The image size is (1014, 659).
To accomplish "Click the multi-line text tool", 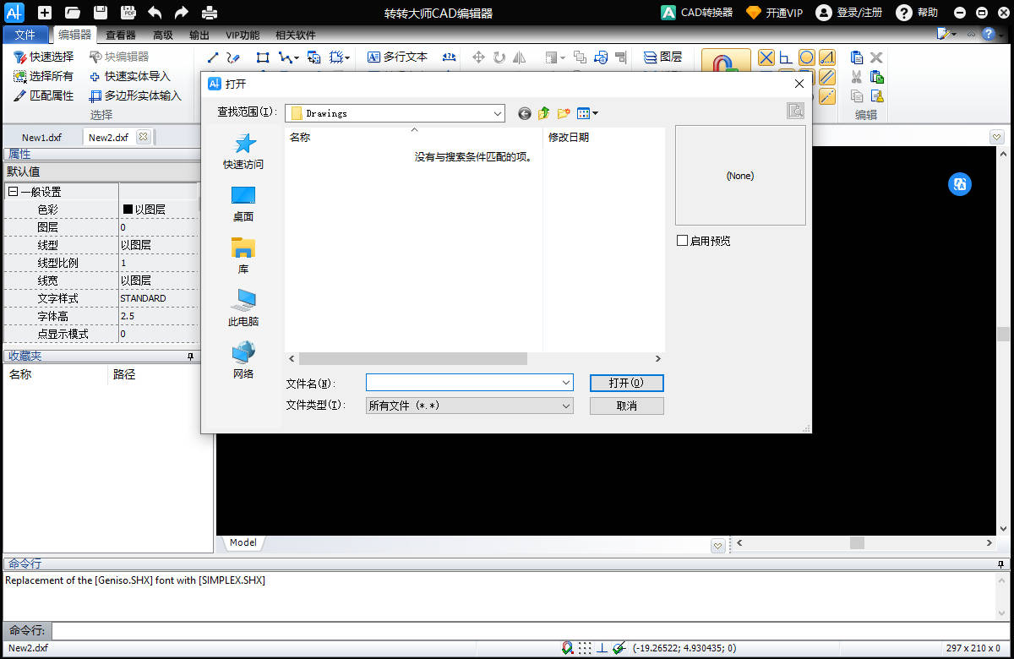I will (398, 57).
